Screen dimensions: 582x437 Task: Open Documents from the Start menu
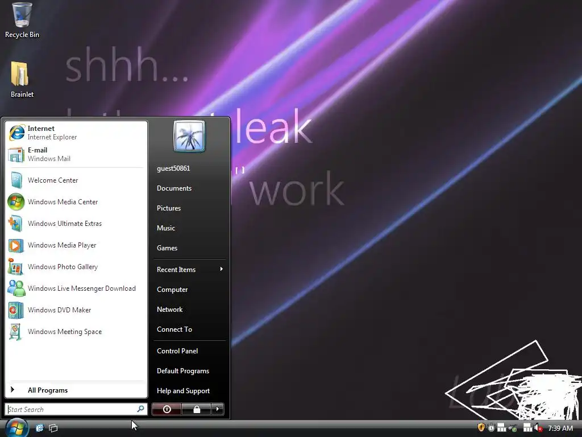[x=189, y=188]
